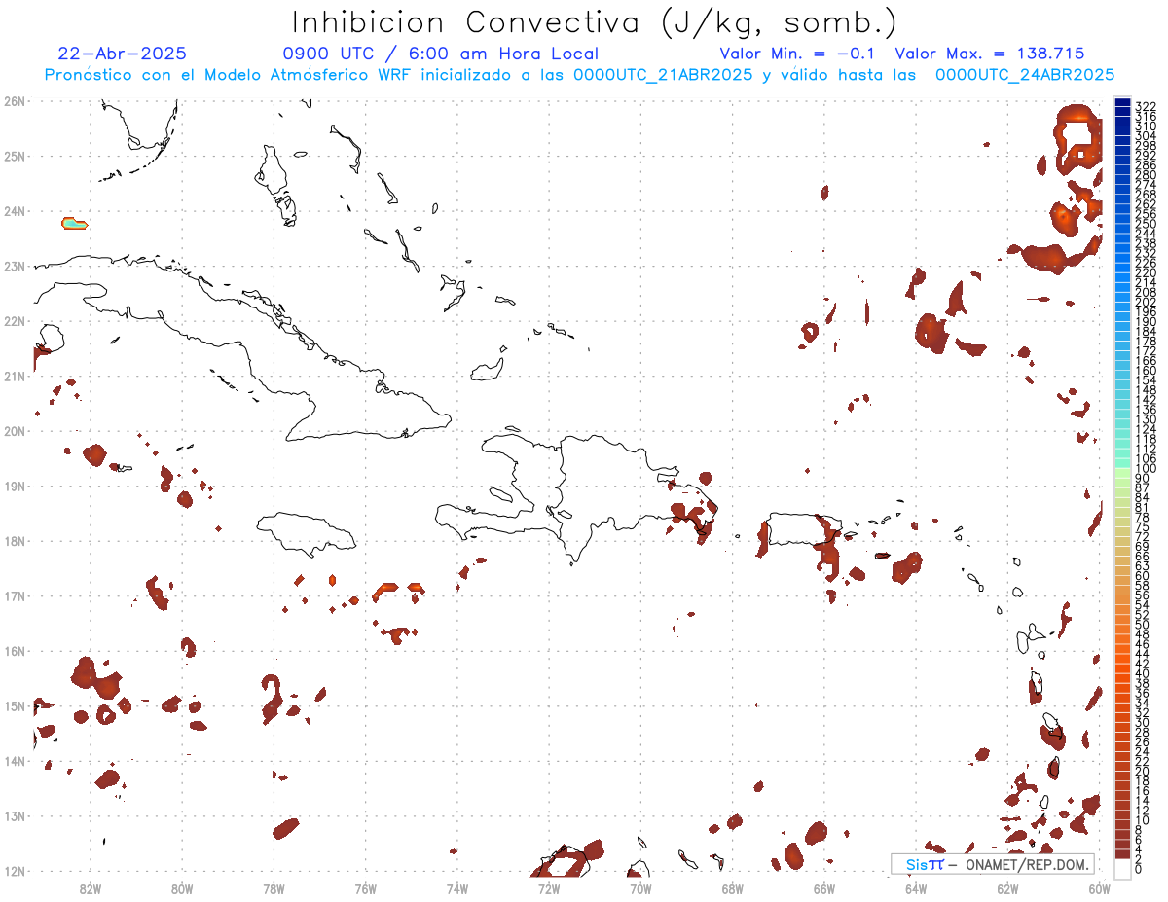Image resolution: width=1168 pixels, height=902 pixels.
Task: Click the '76W' longitude label
Action: pyautogui.click(x=366, y=887)
